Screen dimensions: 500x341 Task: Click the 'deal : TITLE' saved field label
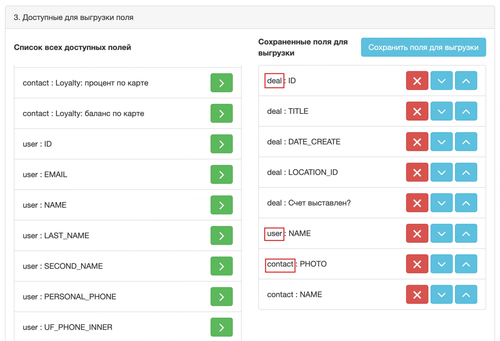(x=287, y=111)
